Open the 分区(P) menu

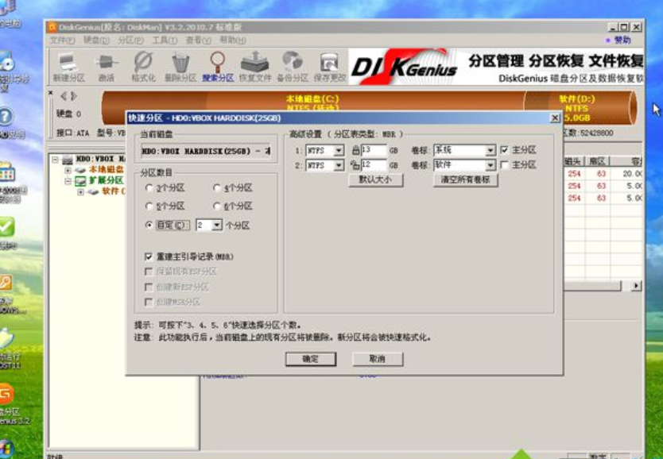coord(130,40)
